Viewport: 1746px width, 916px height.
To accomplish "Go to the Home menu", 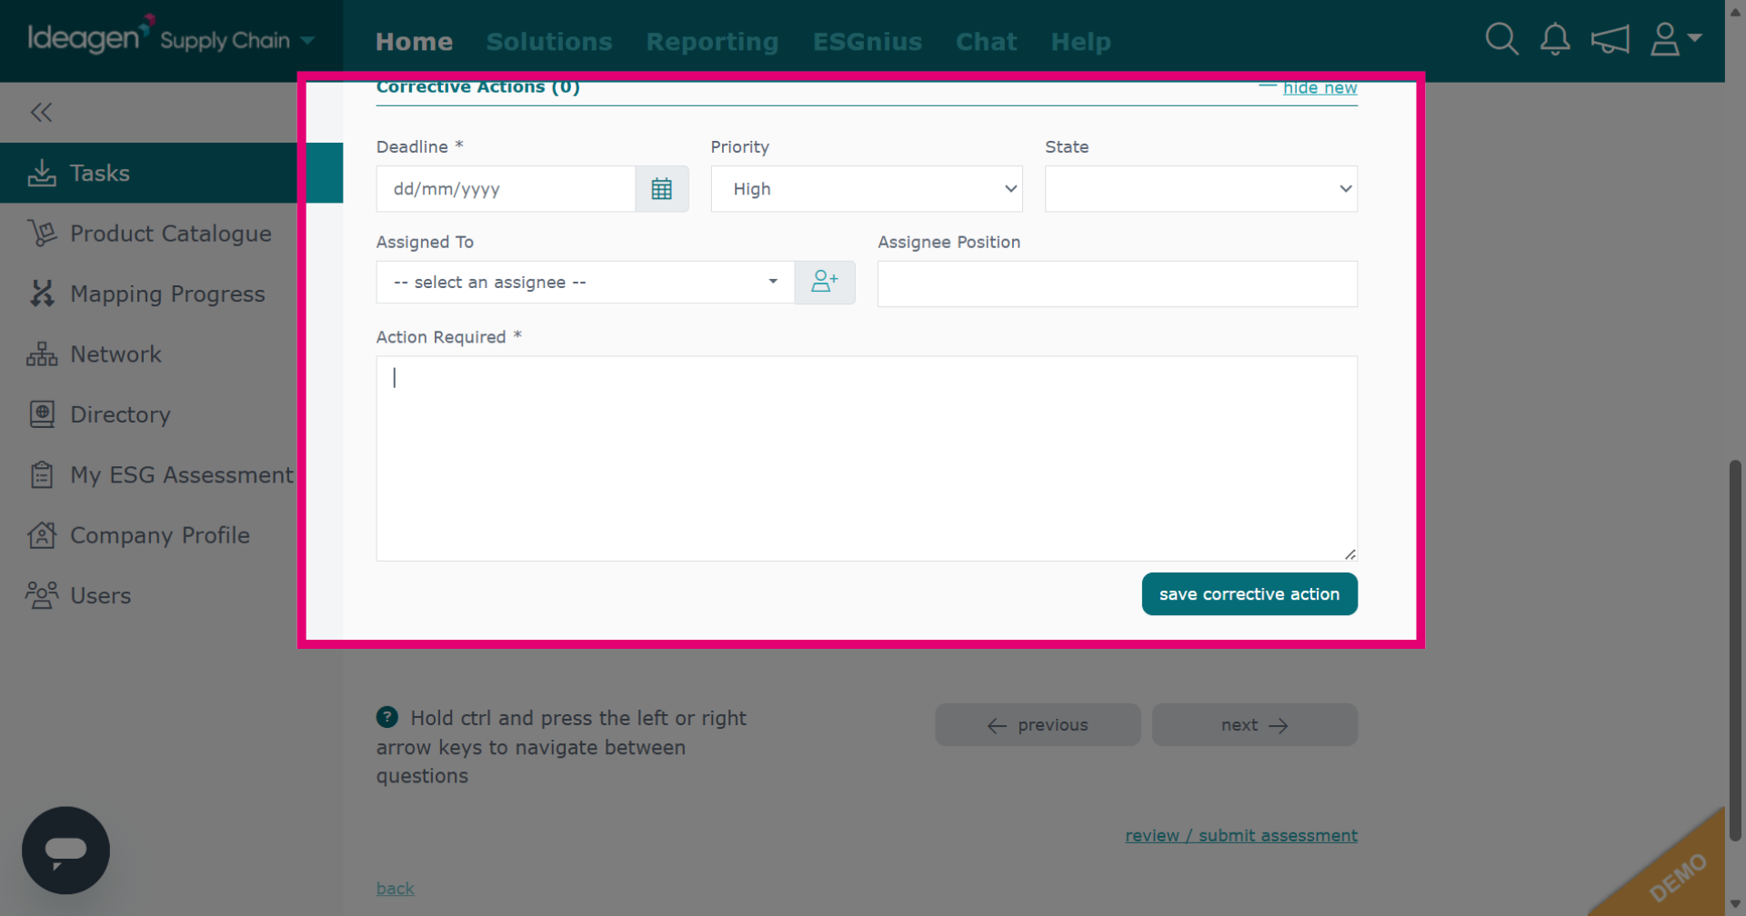I will (x=414, y=42).
